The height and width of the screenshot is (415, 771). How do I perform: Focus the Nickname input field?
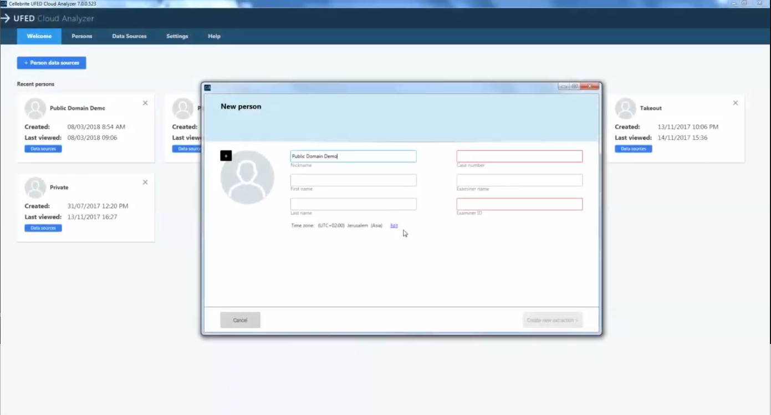tap(353, 156)
